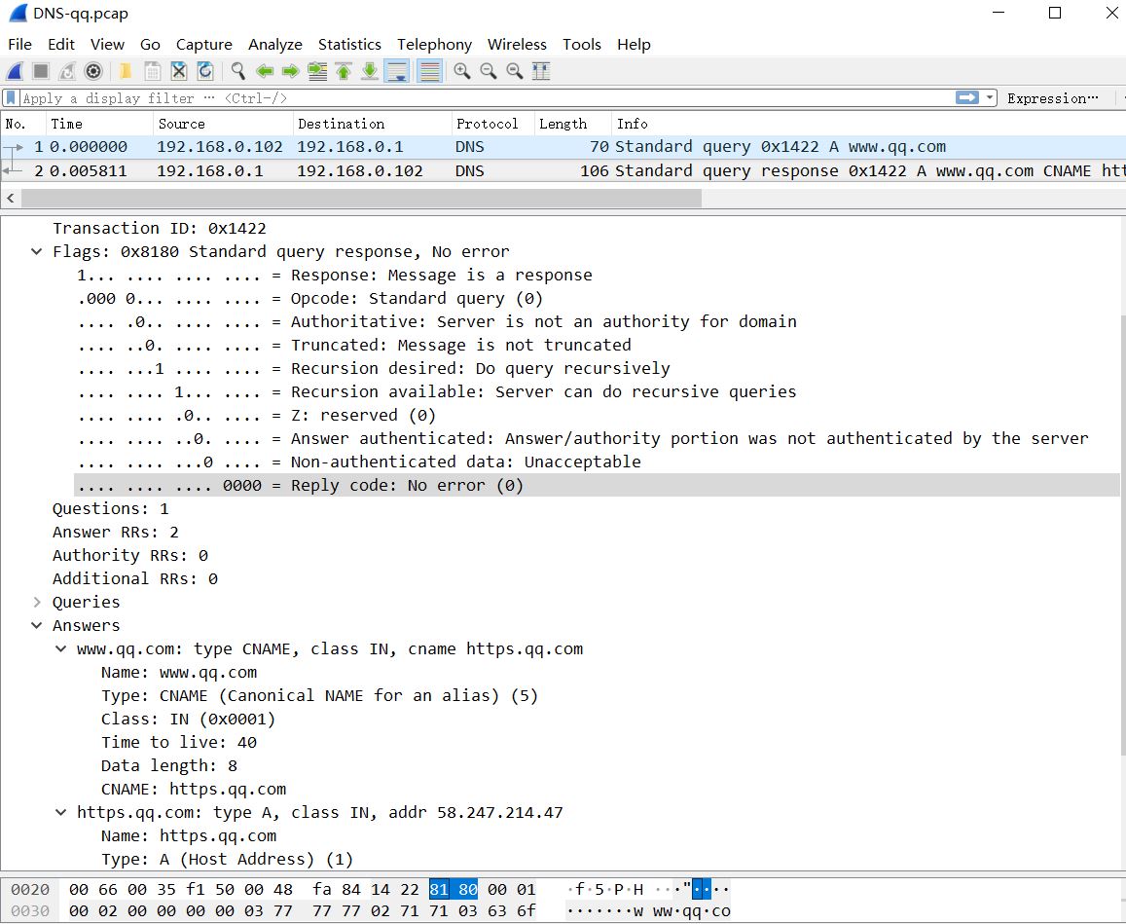Screen dimensions: 1126x924
Task: Zoom in main window text
Action: tap(461, 71)
